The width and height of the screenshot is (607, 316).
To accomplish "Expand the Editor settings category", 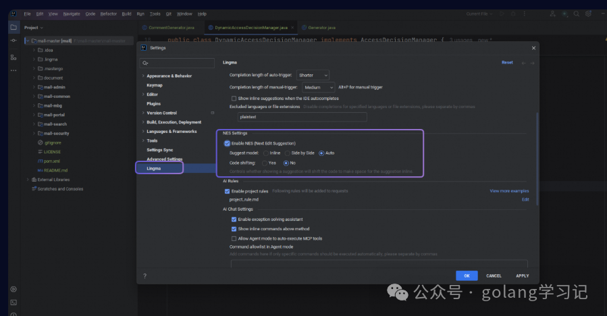I will coord(143,95).
